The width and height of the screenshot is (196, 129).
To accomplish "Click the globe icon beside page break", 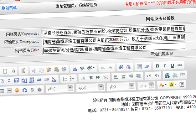I will pos(39,89).
